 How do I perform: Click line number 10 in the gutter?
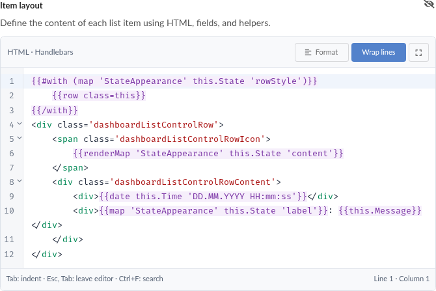tap(9, 210)
